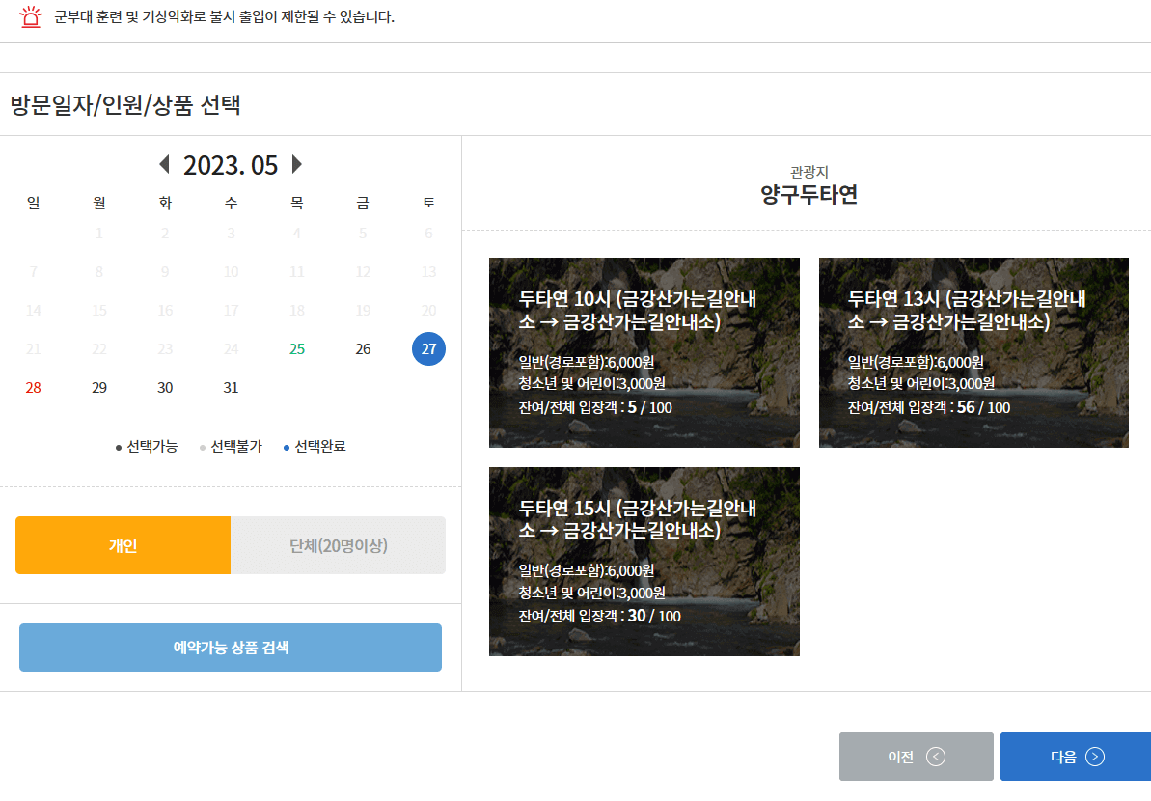Select the 두타연 10시 product card
The image size is (1151, 801).
click(x=644, y=352)
